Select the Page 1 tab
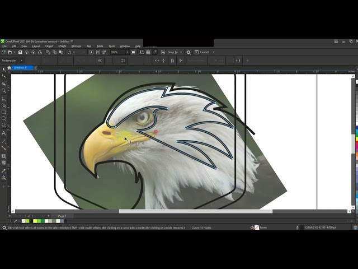The height and width of the screenshot is (269, 358). (x=62, y=216)
